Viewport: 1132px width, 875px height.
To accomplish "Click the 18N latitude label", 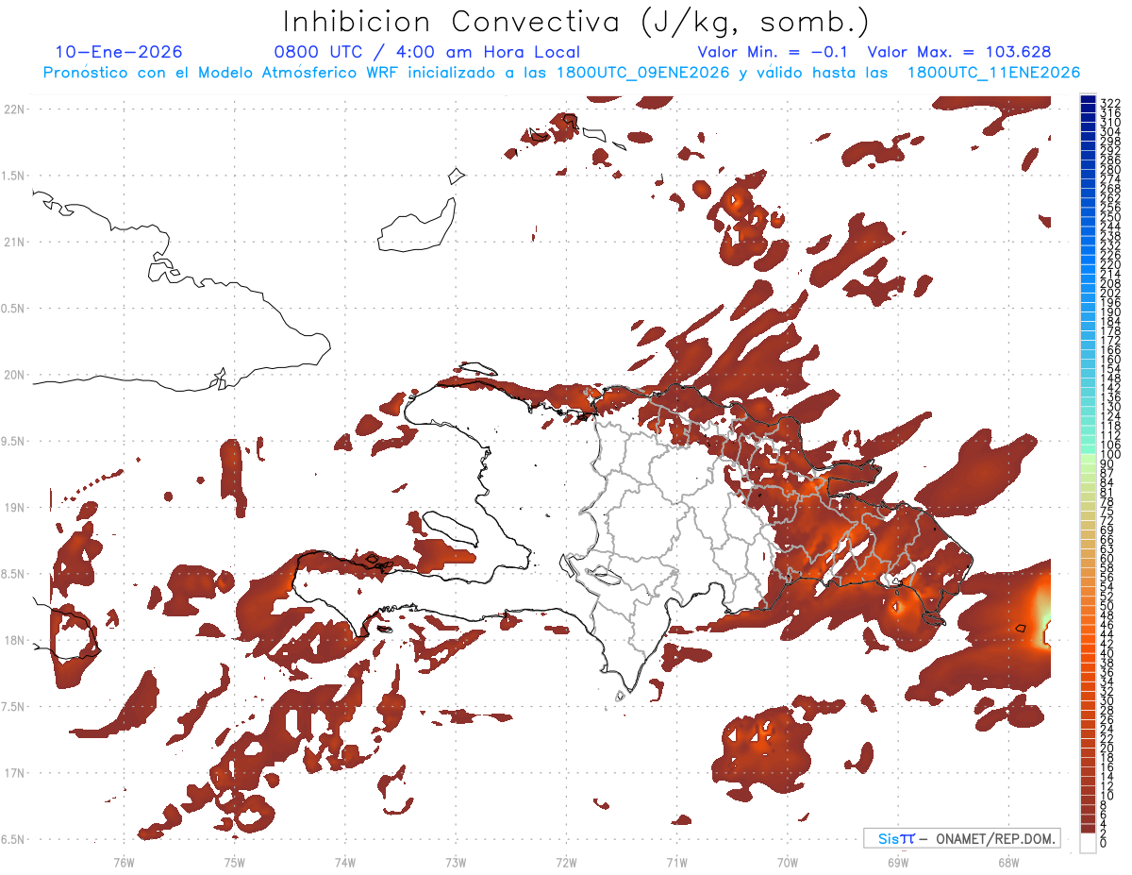I will tap(14, 640).
